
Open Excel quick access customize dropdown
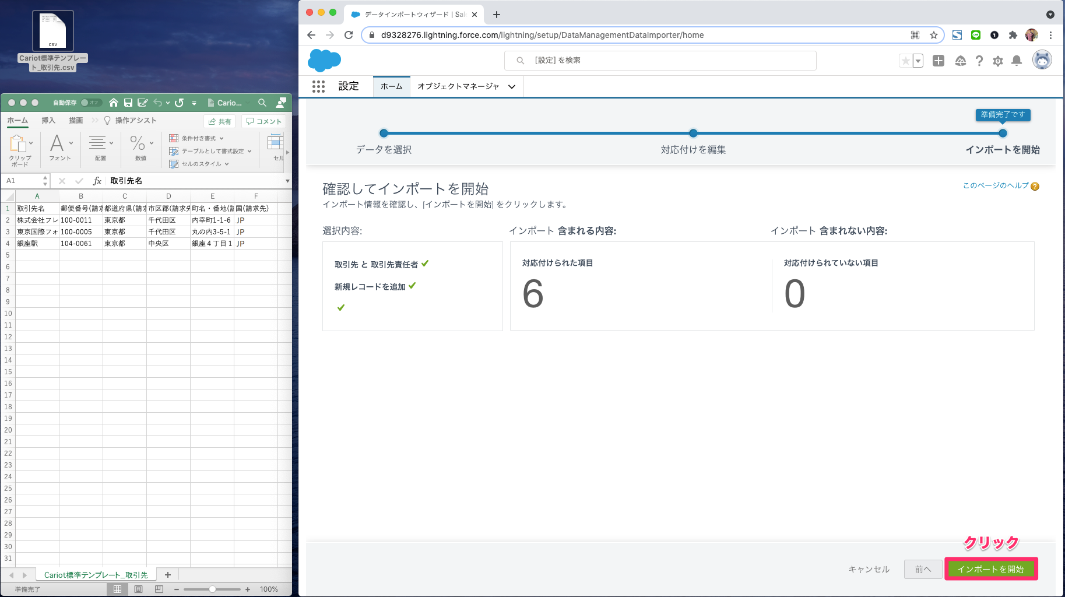[194, 103]
